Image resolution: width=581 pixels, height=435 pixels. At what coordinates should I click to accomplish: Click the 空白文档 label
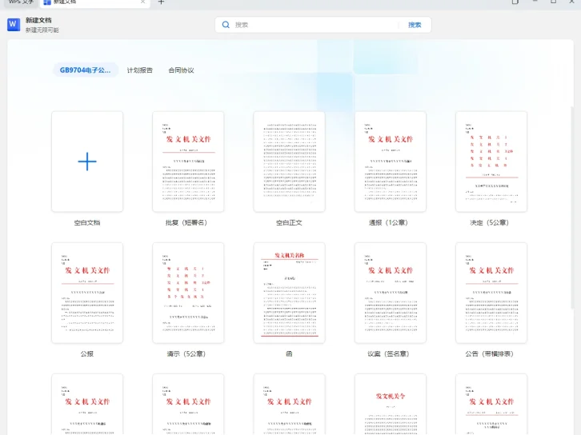(87, 222)
